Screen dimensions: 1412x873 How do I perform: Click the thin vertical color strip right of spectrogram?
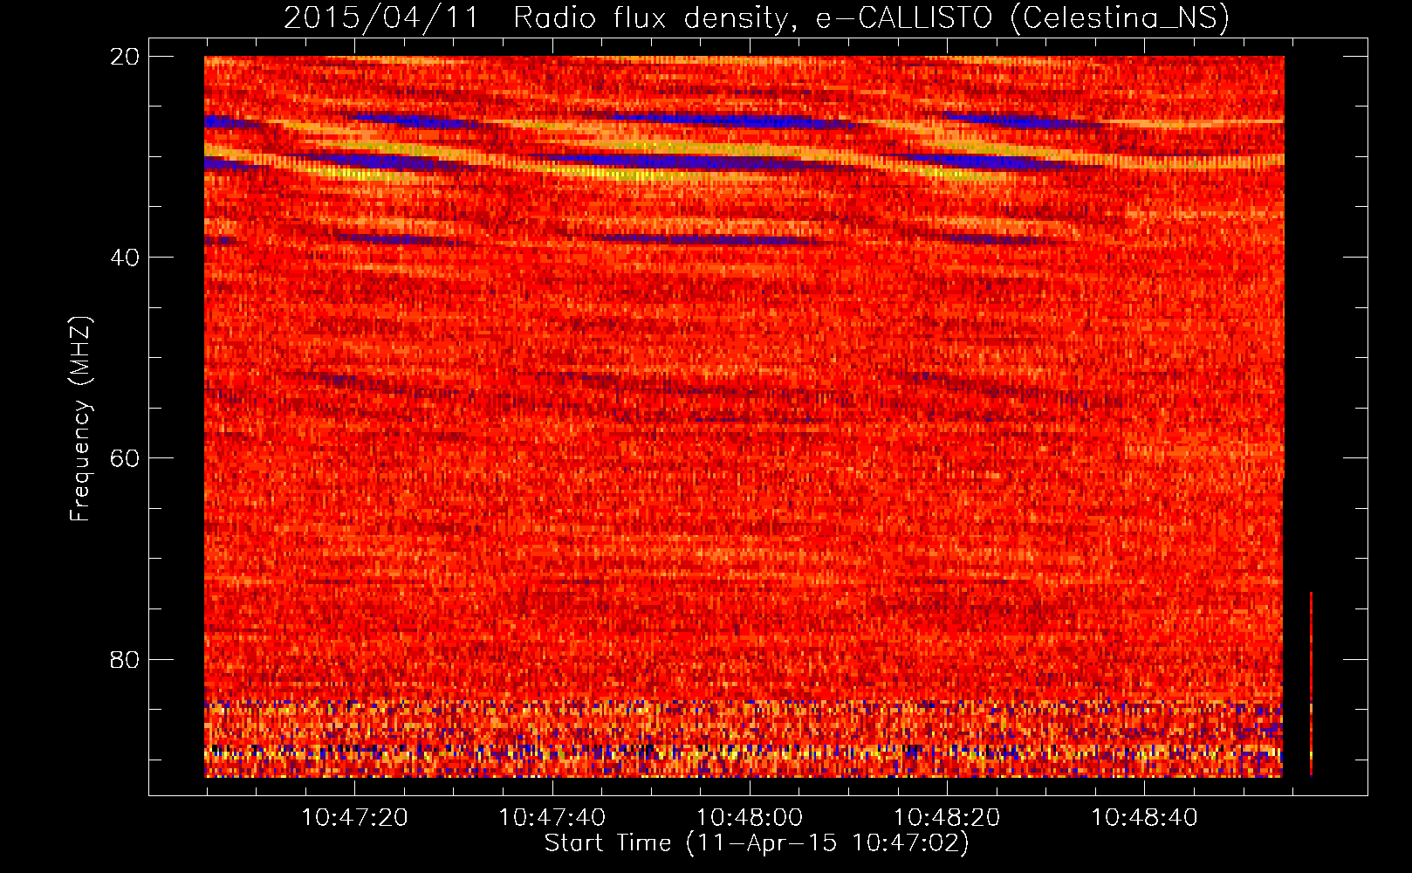pyautogui.click(x=1311, y=684)
